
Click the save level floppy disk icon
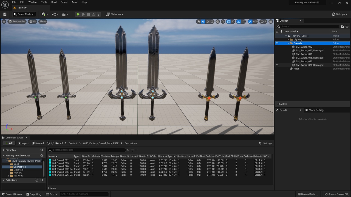pos(5,14)
